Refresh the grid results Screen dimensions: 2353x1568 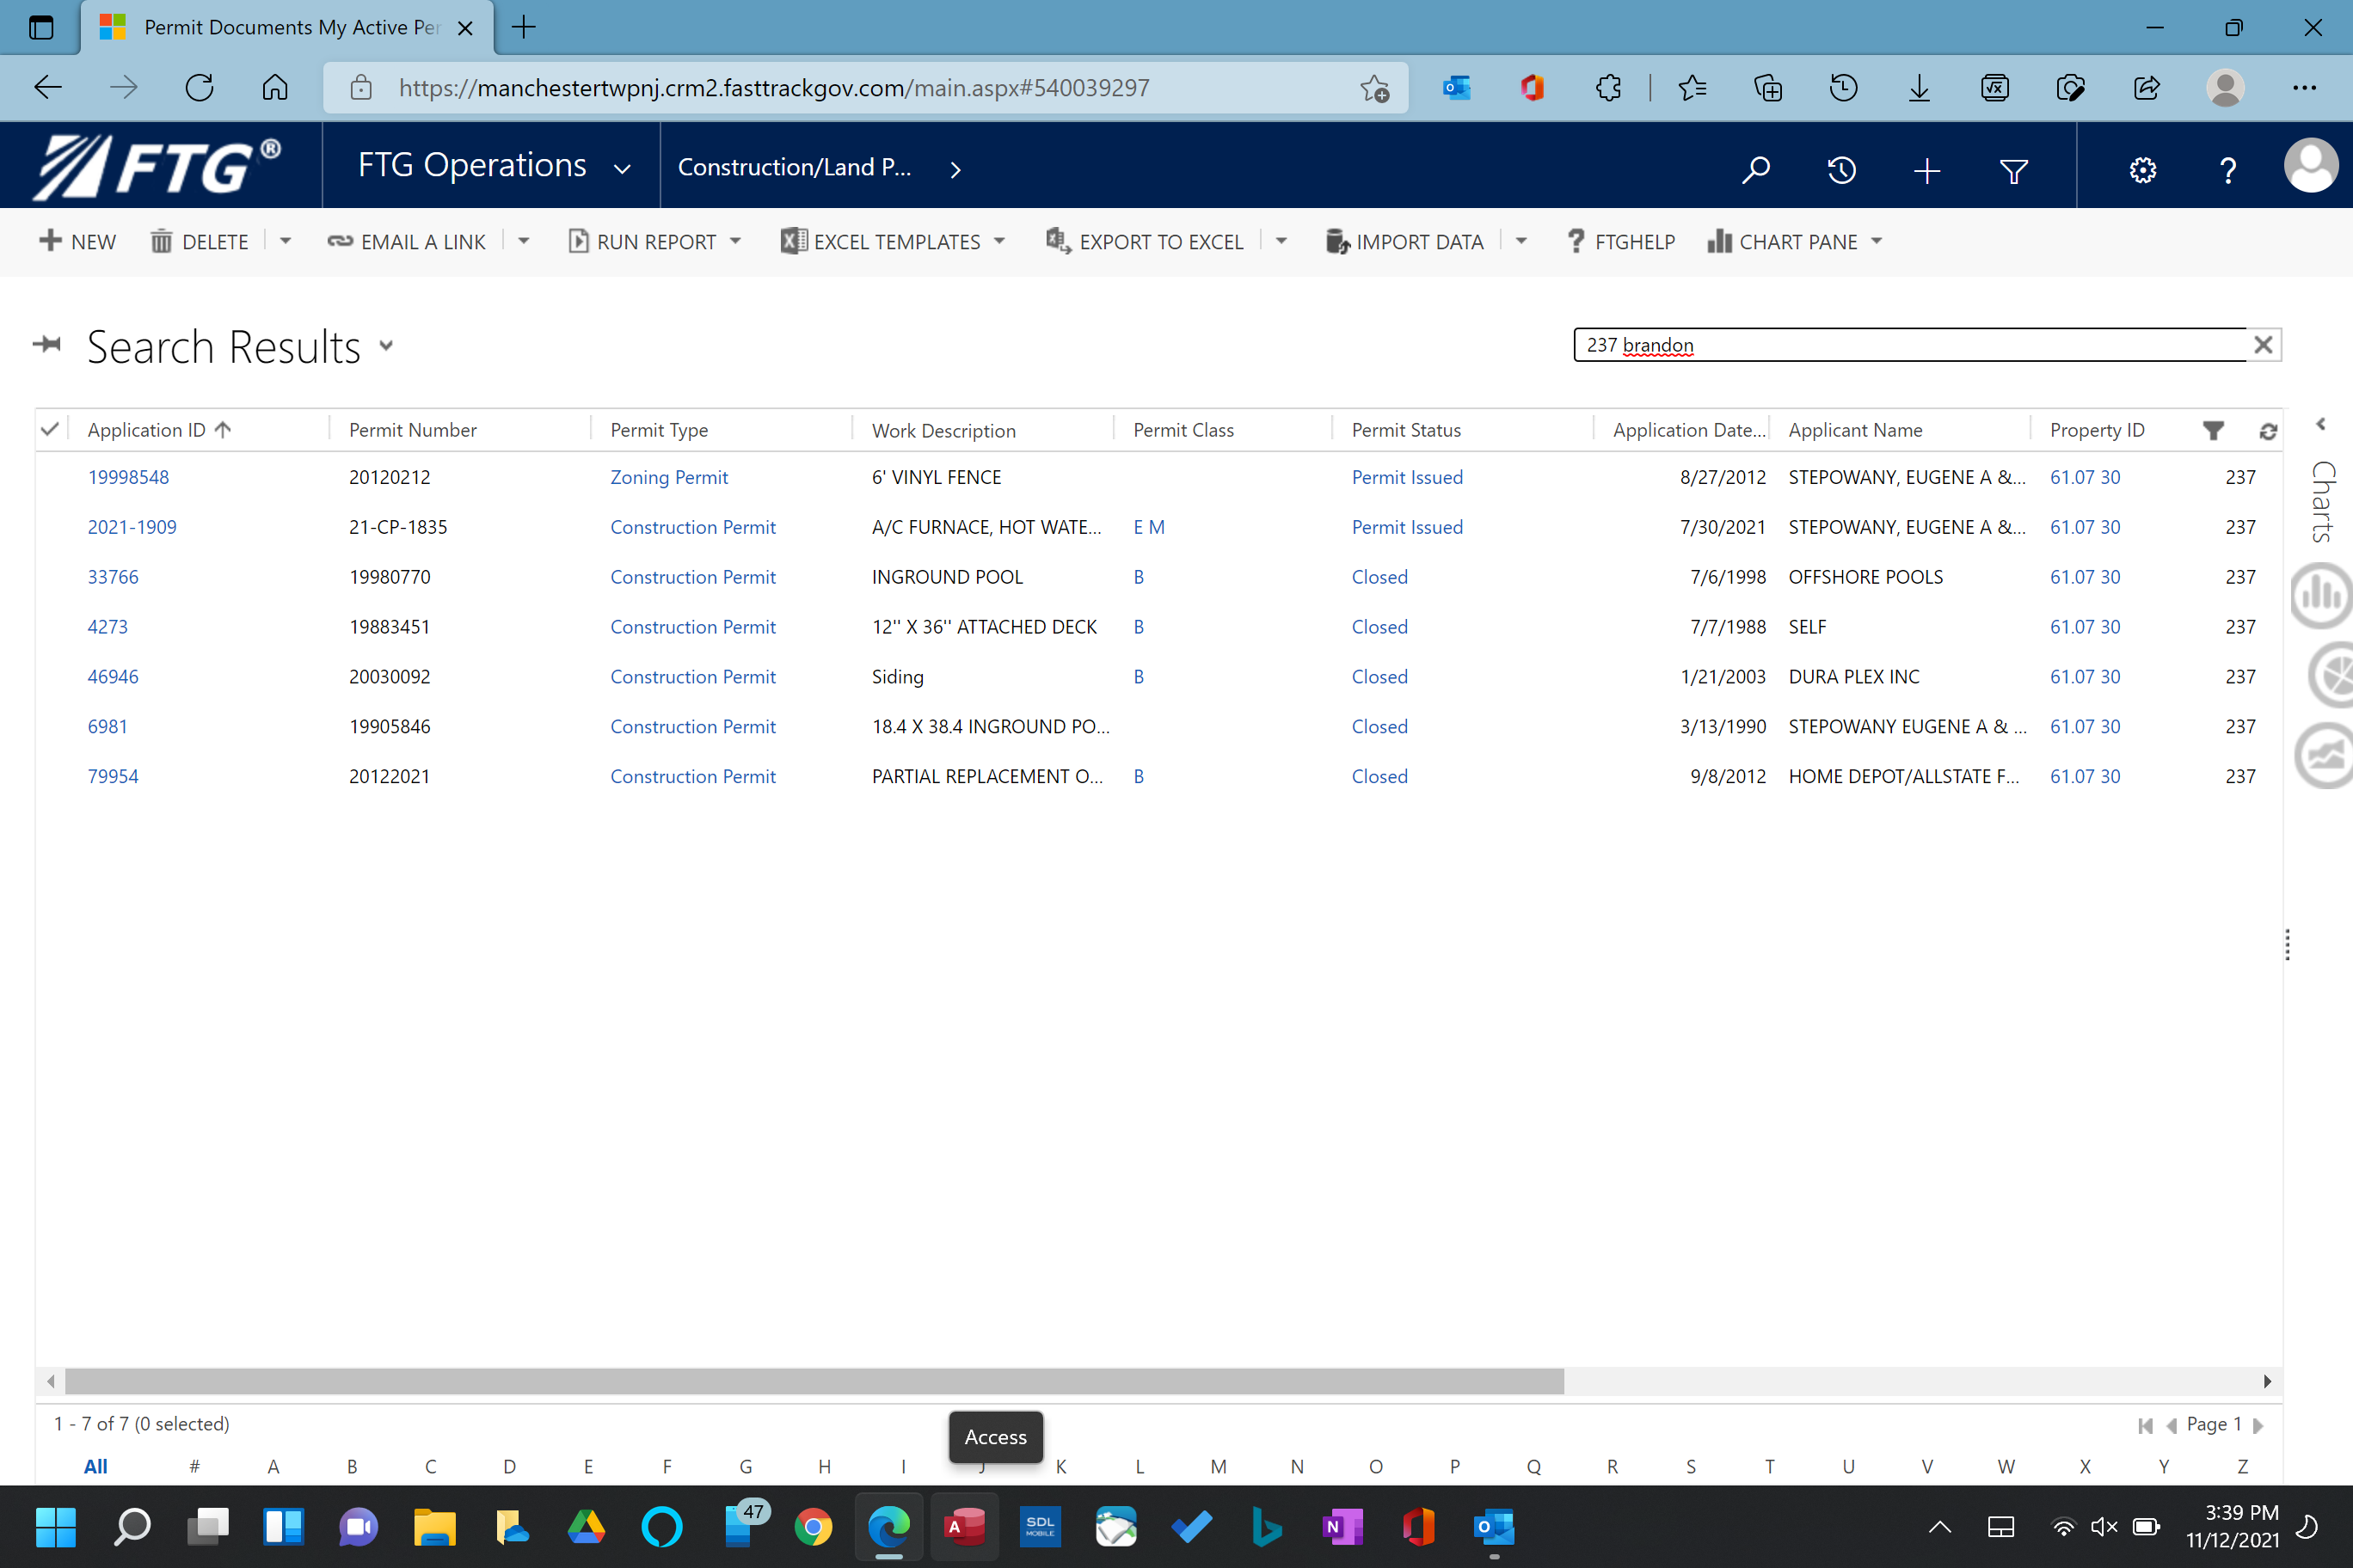tap(2268, 431)
